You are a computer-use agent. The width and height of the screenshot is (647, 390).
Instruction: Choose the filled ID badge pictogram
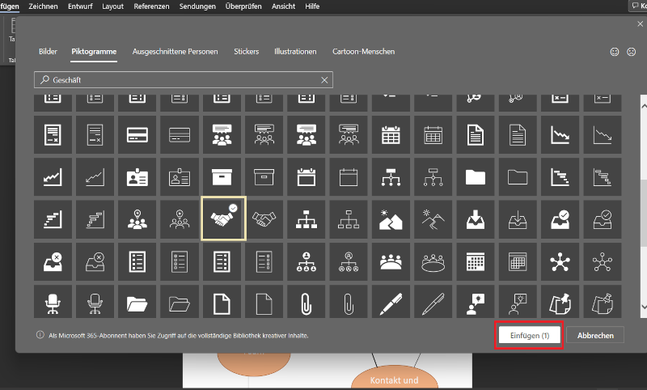click(139, 176)
